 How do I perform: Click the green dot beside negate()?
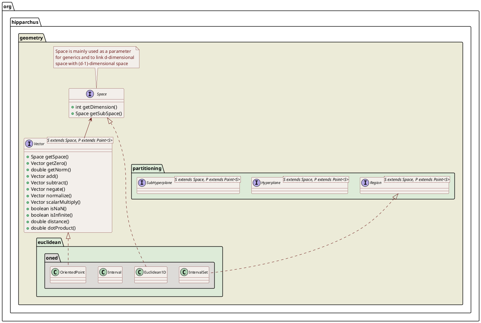pyautogui.click(x=28, y=189)
